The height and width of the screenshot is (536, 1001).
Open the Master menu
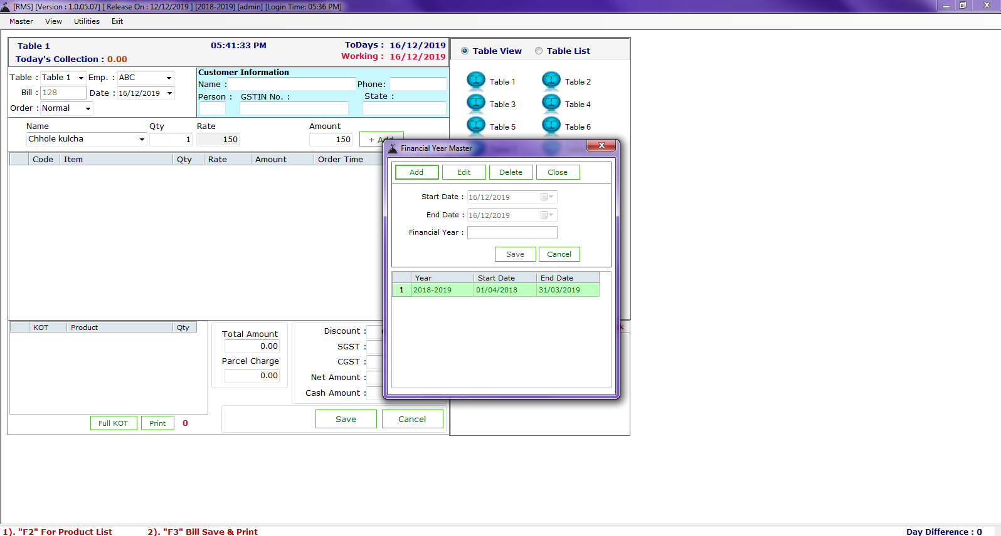tap(21, 21)
